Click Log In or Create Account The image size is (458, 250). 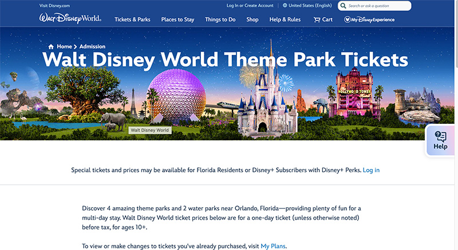(x=250, y=6)
